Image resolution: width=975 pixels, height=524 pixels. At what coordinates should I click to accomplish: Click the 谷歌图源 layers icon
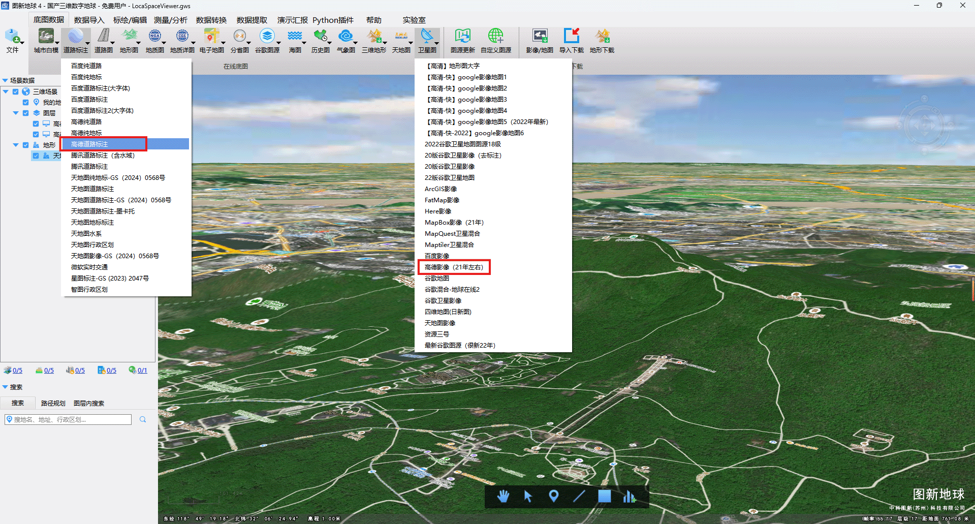coord(267,36)
